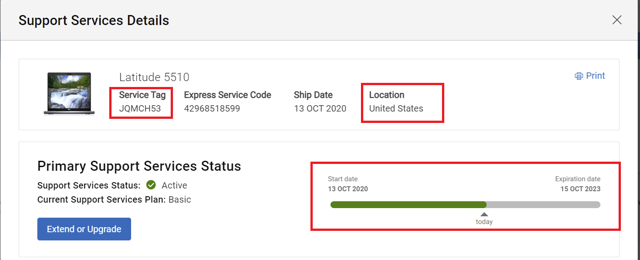This screenshot has width=640, height=260.
Task: Click the green Active status checkmark icon
Action: [x=151, y=185]
